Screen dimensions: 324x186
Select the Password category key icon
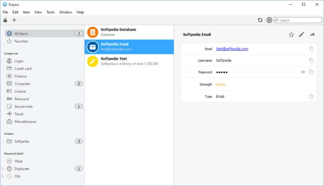click(x=9, y=99)
